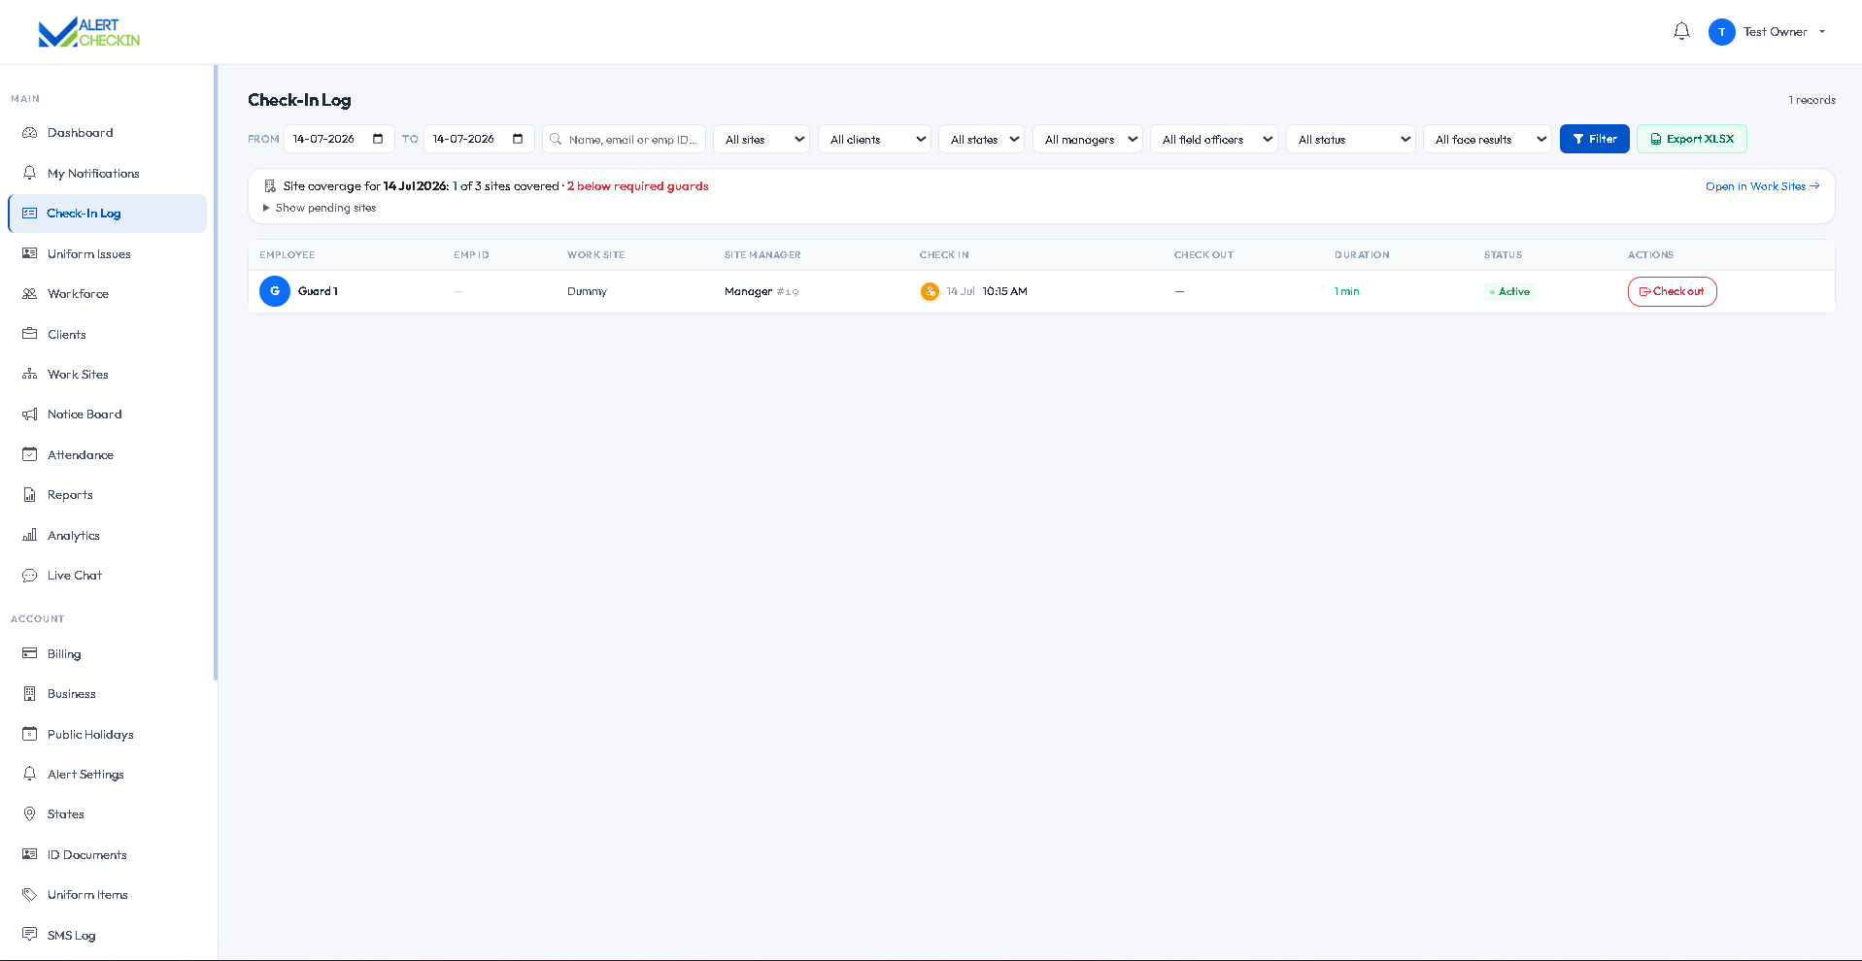Click Export XLSX button
The image size is (1862, 961).
click(x=1691, y=139)
